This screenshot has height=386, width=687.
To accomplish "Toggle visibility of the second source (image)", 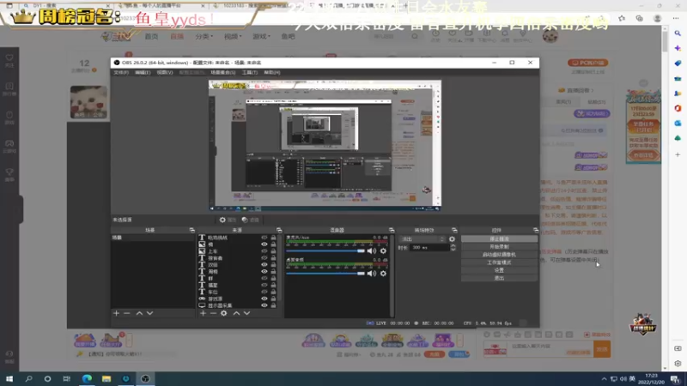I will (264, 244).
